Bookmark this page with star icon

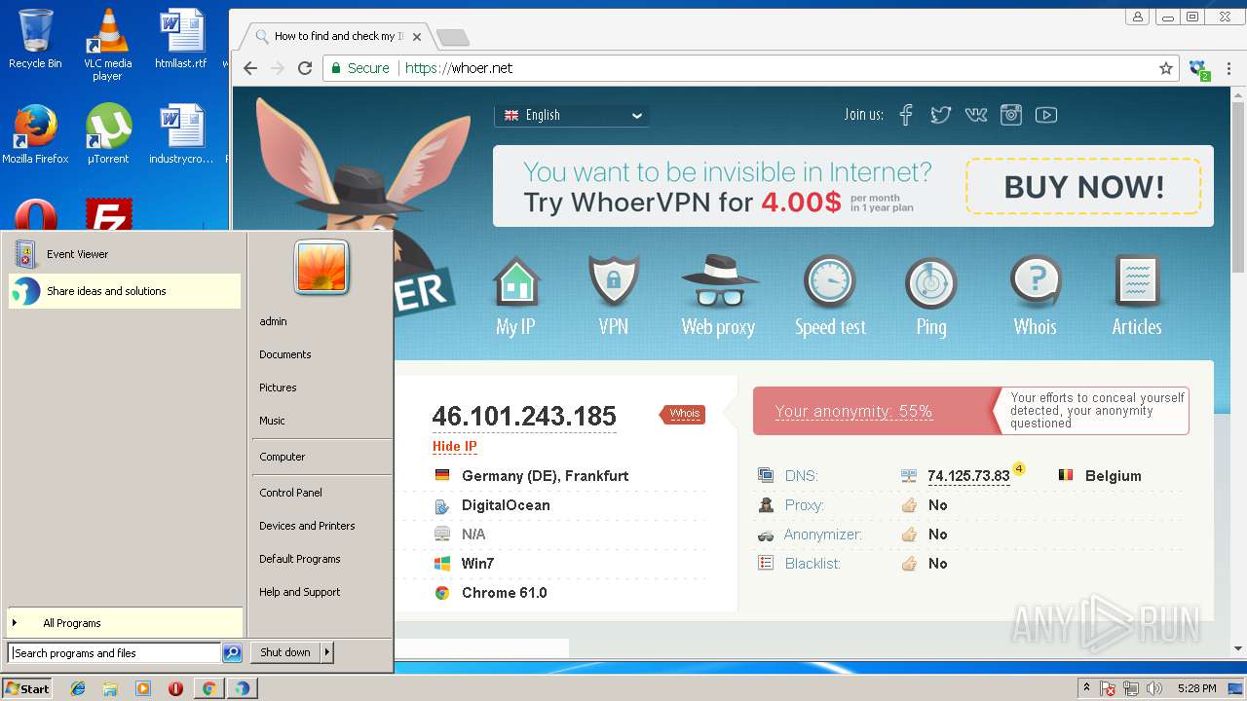[x=1165, y=68]
